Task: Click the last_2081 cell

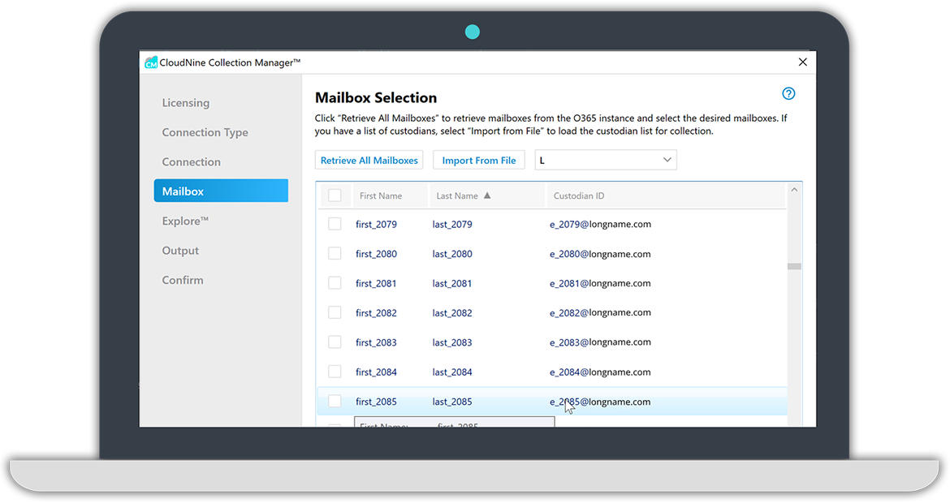Action: [x=452, y=283]
